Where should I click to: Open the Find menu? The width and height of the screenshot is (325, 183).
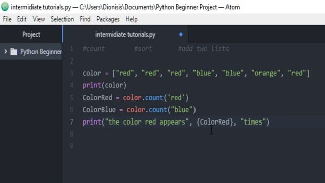click(x=85, y=19)
